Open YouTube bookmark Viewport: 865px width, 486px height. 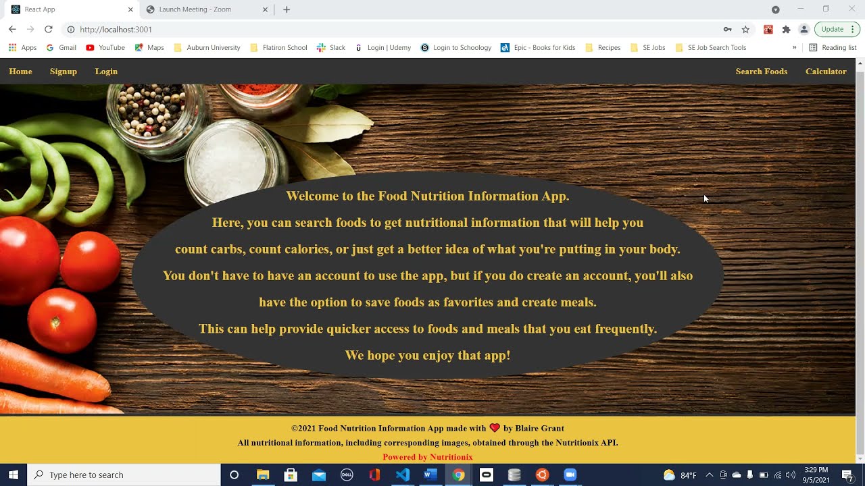click(x=105, y=47)
